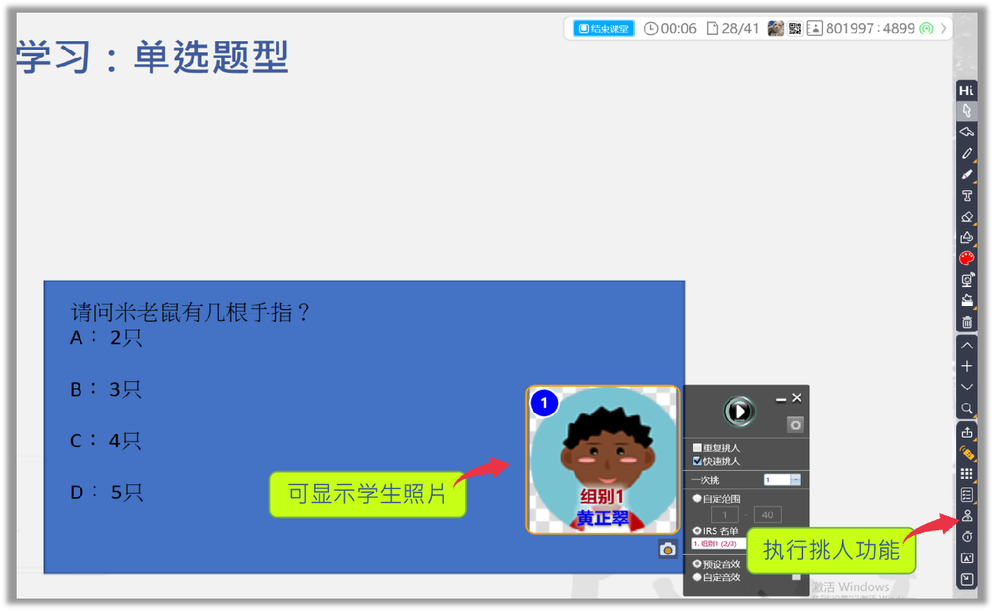Open the student picker tool icon

tap(966, 515)
